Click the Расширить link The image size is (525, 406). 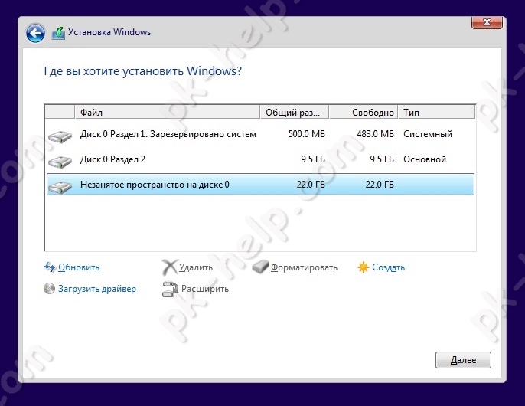(x=205, y=289)
